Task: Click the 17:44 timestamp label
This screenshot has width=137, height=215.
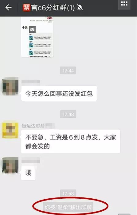Action: click(x=68, y=71)
